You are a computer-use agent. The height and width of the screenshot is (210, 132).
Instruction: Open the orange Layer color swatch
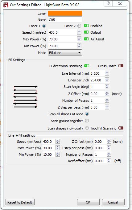[65, 13]
